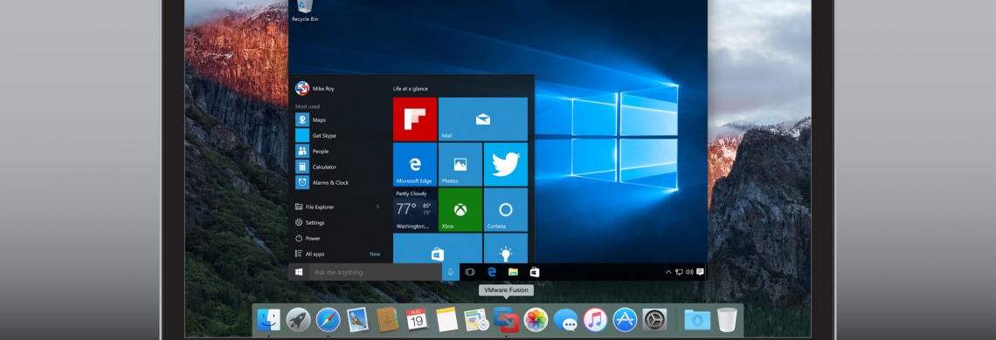This screenshot has width=996, height=340.
Task: Click the Mike Roy user account
Action: click(315, 88)
